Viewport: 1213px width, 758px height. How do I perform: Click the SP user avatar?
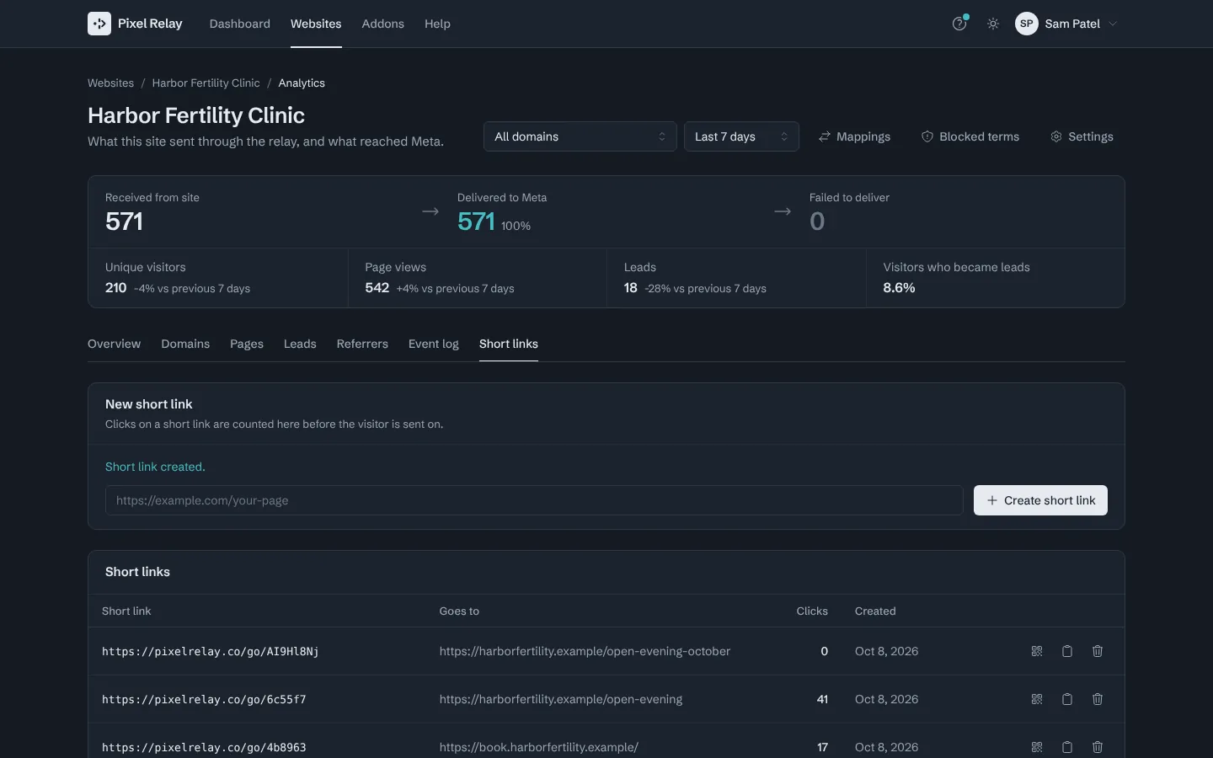point(1026,24)
